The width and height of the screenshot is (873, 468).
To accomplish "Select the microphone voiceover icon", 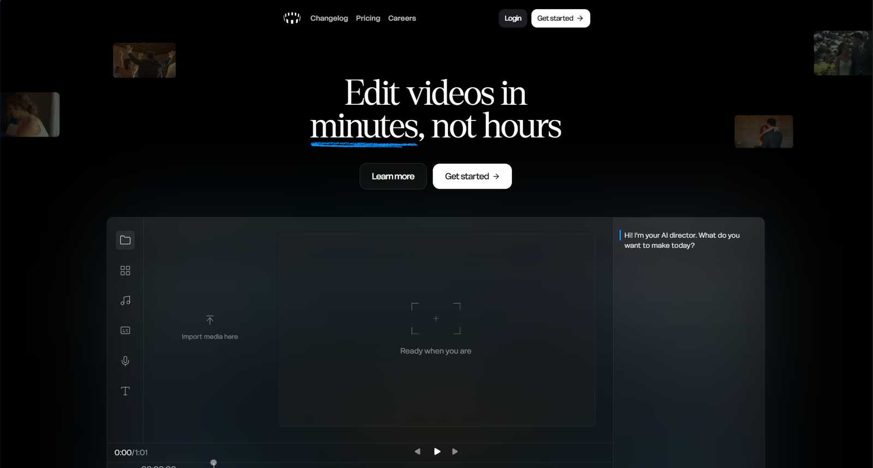I will coord(125,361).
